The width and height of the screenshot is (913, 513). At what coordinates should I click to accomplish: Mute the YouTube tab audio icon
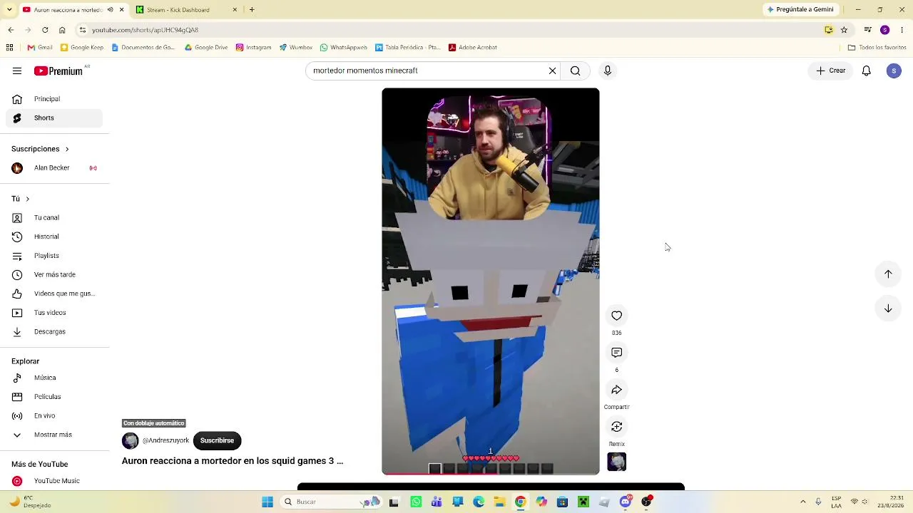click(x=110, y=10)
